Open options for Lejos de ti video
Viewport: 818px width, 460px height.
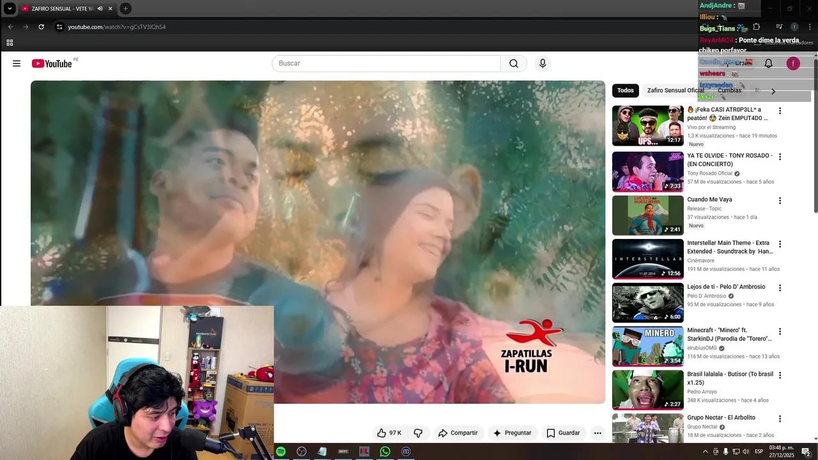pyautogui.click(x=780, y=288)
